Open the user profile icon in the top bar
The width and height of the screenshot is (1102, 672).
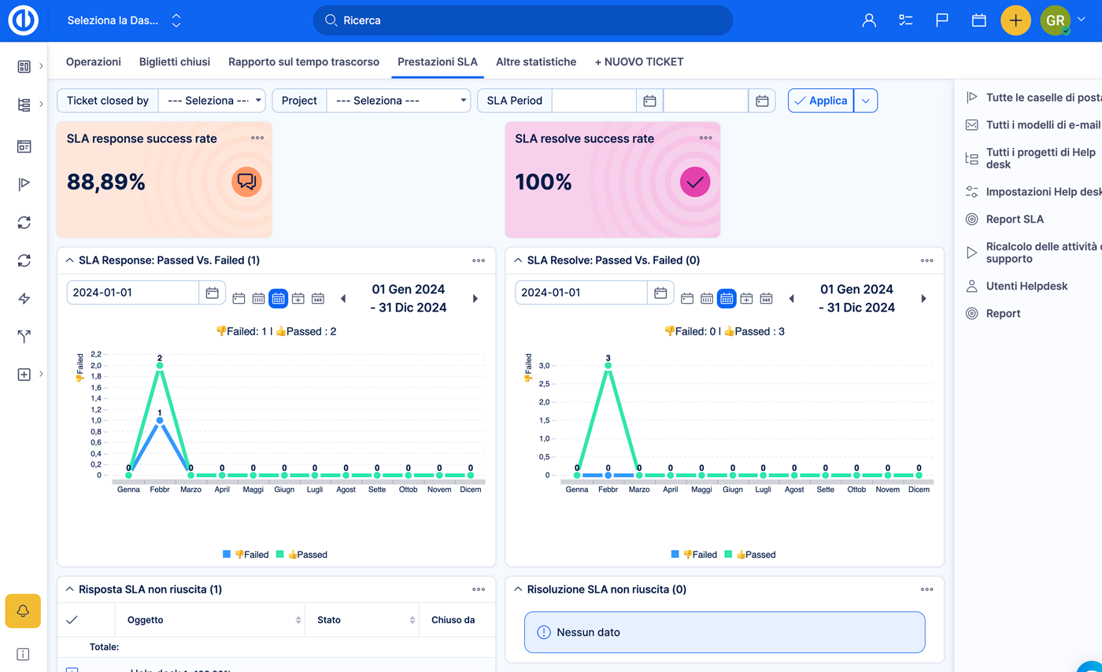tap(869, 21)
